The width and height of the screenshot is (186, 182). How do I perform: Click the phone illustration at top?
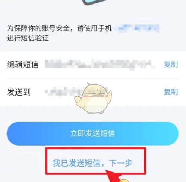pos(95,2)
